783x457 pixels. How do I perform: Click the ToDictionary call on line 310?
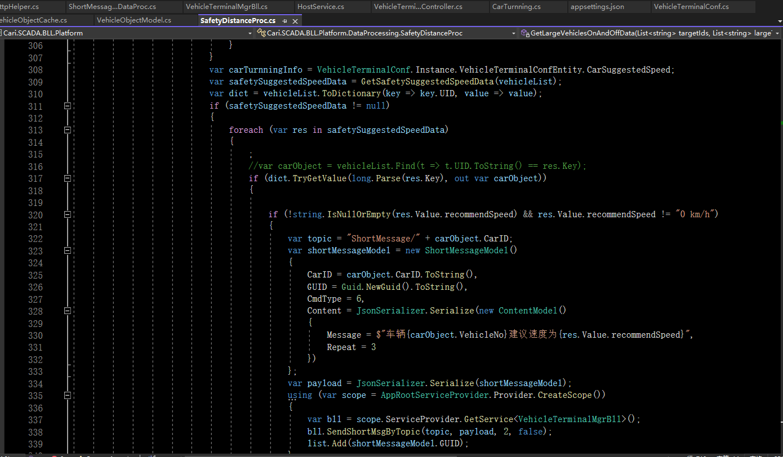click(x=351, y=93)
